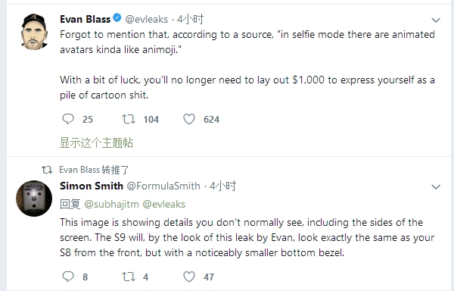
Task: Click the Simon Smith display name
Action: tap(92, 186)
